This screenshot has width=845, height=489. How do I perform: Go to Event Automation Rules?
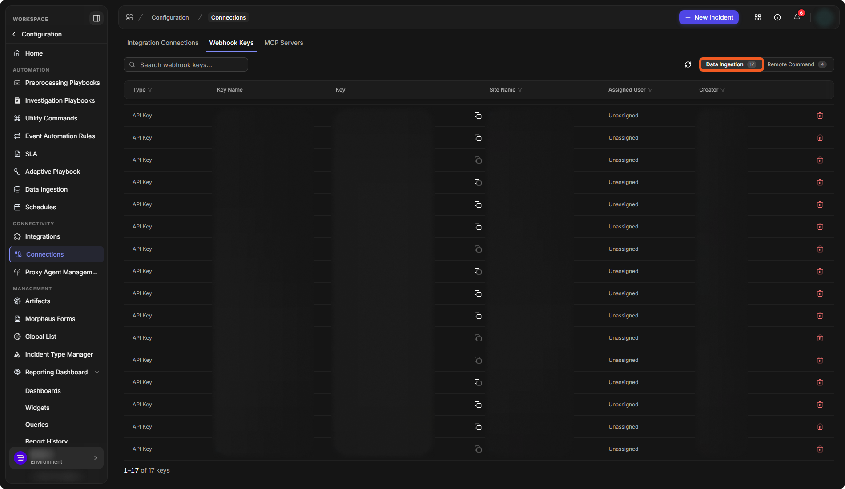(56, 136)
